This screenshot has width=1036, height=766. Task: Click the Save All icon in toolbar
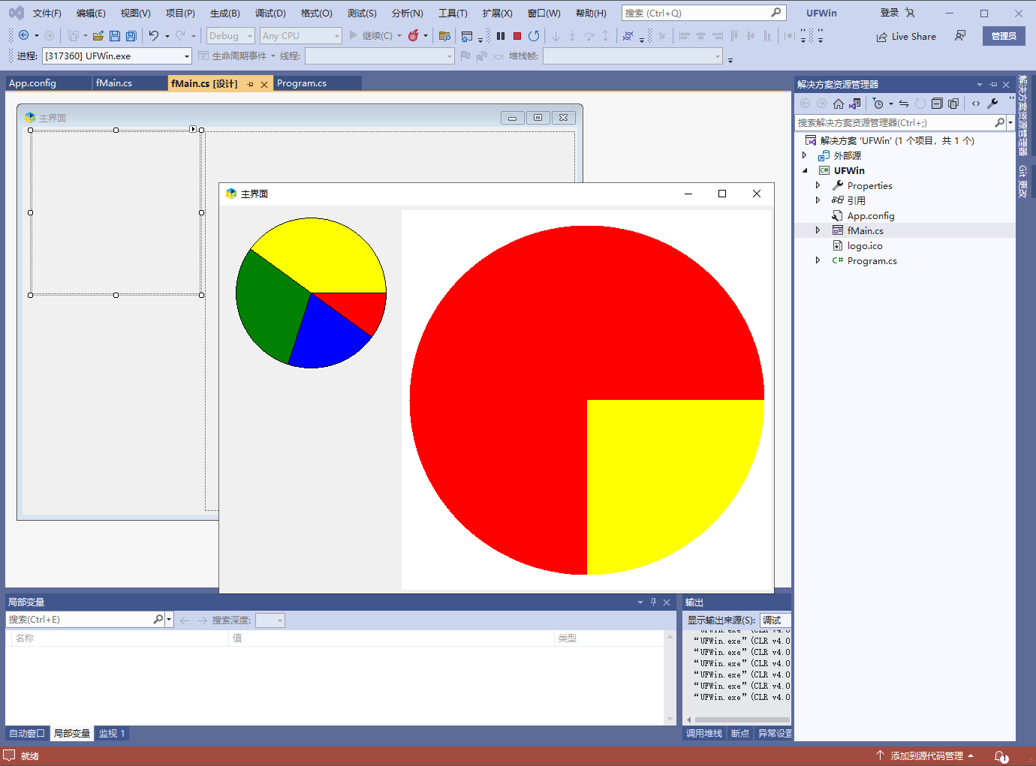[x=131, y=36]
